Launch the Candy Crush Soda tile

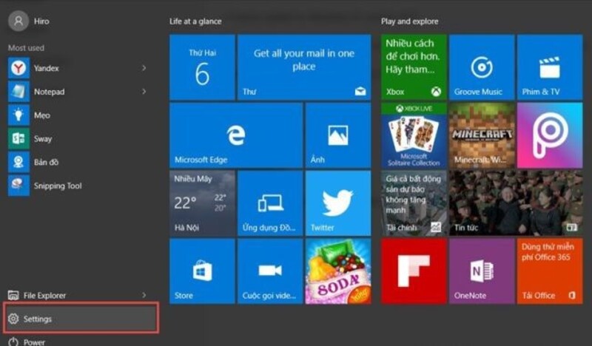pos(338,271)
